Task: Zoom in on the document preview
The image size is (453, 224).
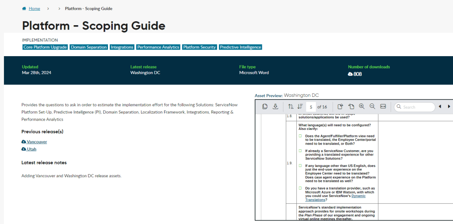Action: click(362, 106)
